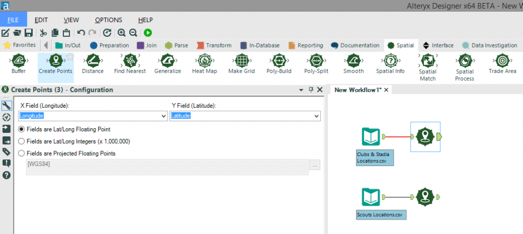Open the annotation tag sidebar icon

pyautogui.click(x=6, y=152)
